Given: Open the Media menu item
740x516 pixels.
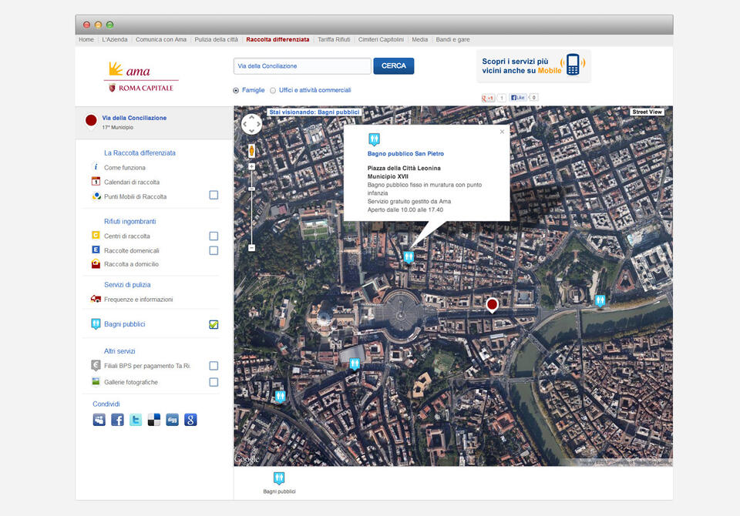Looking at the screenshot, I should [x=419, y=39].
